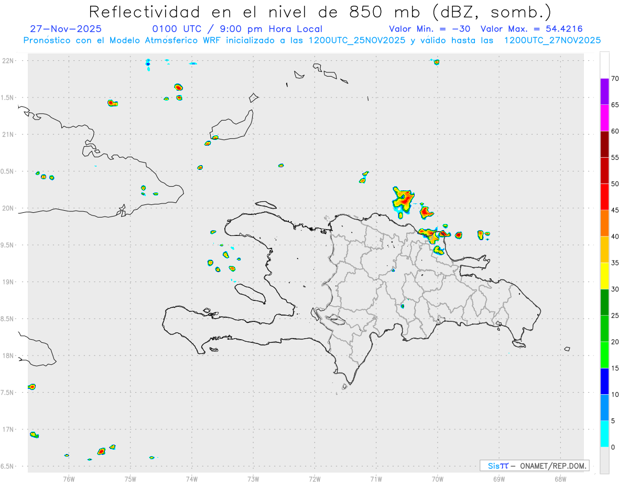Click the longitude axis label '70W'

(438, 479)
